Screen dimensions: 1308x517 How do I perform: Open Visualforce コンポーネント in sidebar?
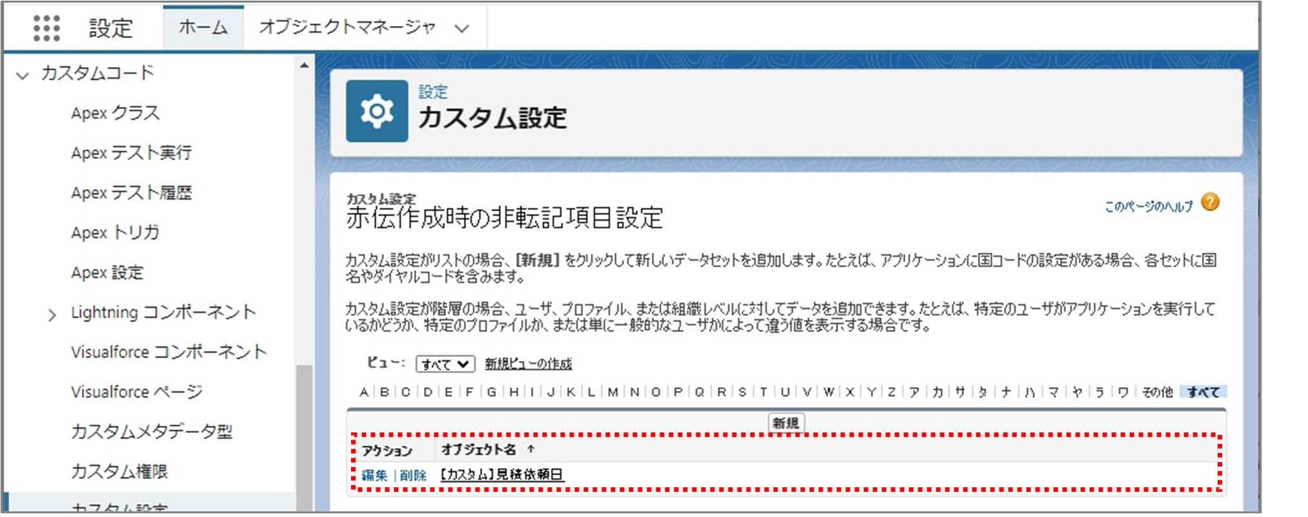coord(169,352)
